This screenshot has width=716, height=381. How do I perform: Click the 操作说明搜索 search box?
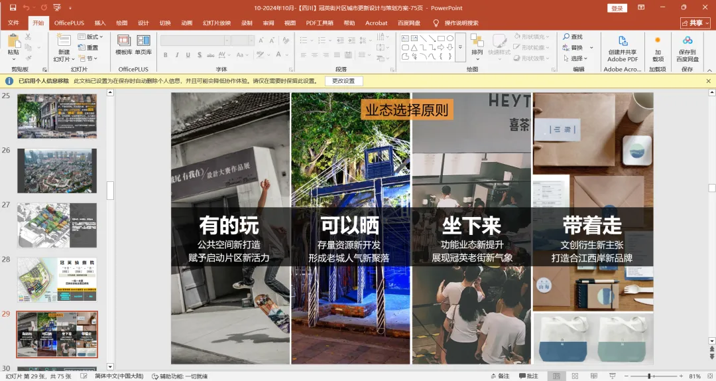tap(461, 23)
